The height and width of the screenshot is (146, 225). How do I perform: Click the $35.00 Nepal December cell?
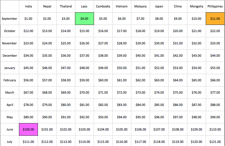(x=47, y=56)
